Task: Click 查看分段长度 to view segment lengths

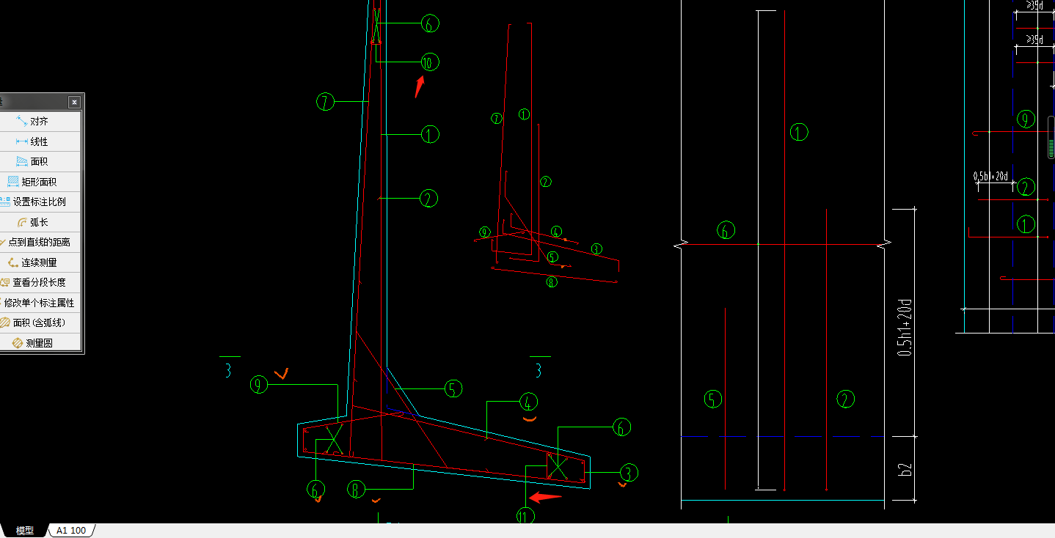Action: tap(41, 282)
